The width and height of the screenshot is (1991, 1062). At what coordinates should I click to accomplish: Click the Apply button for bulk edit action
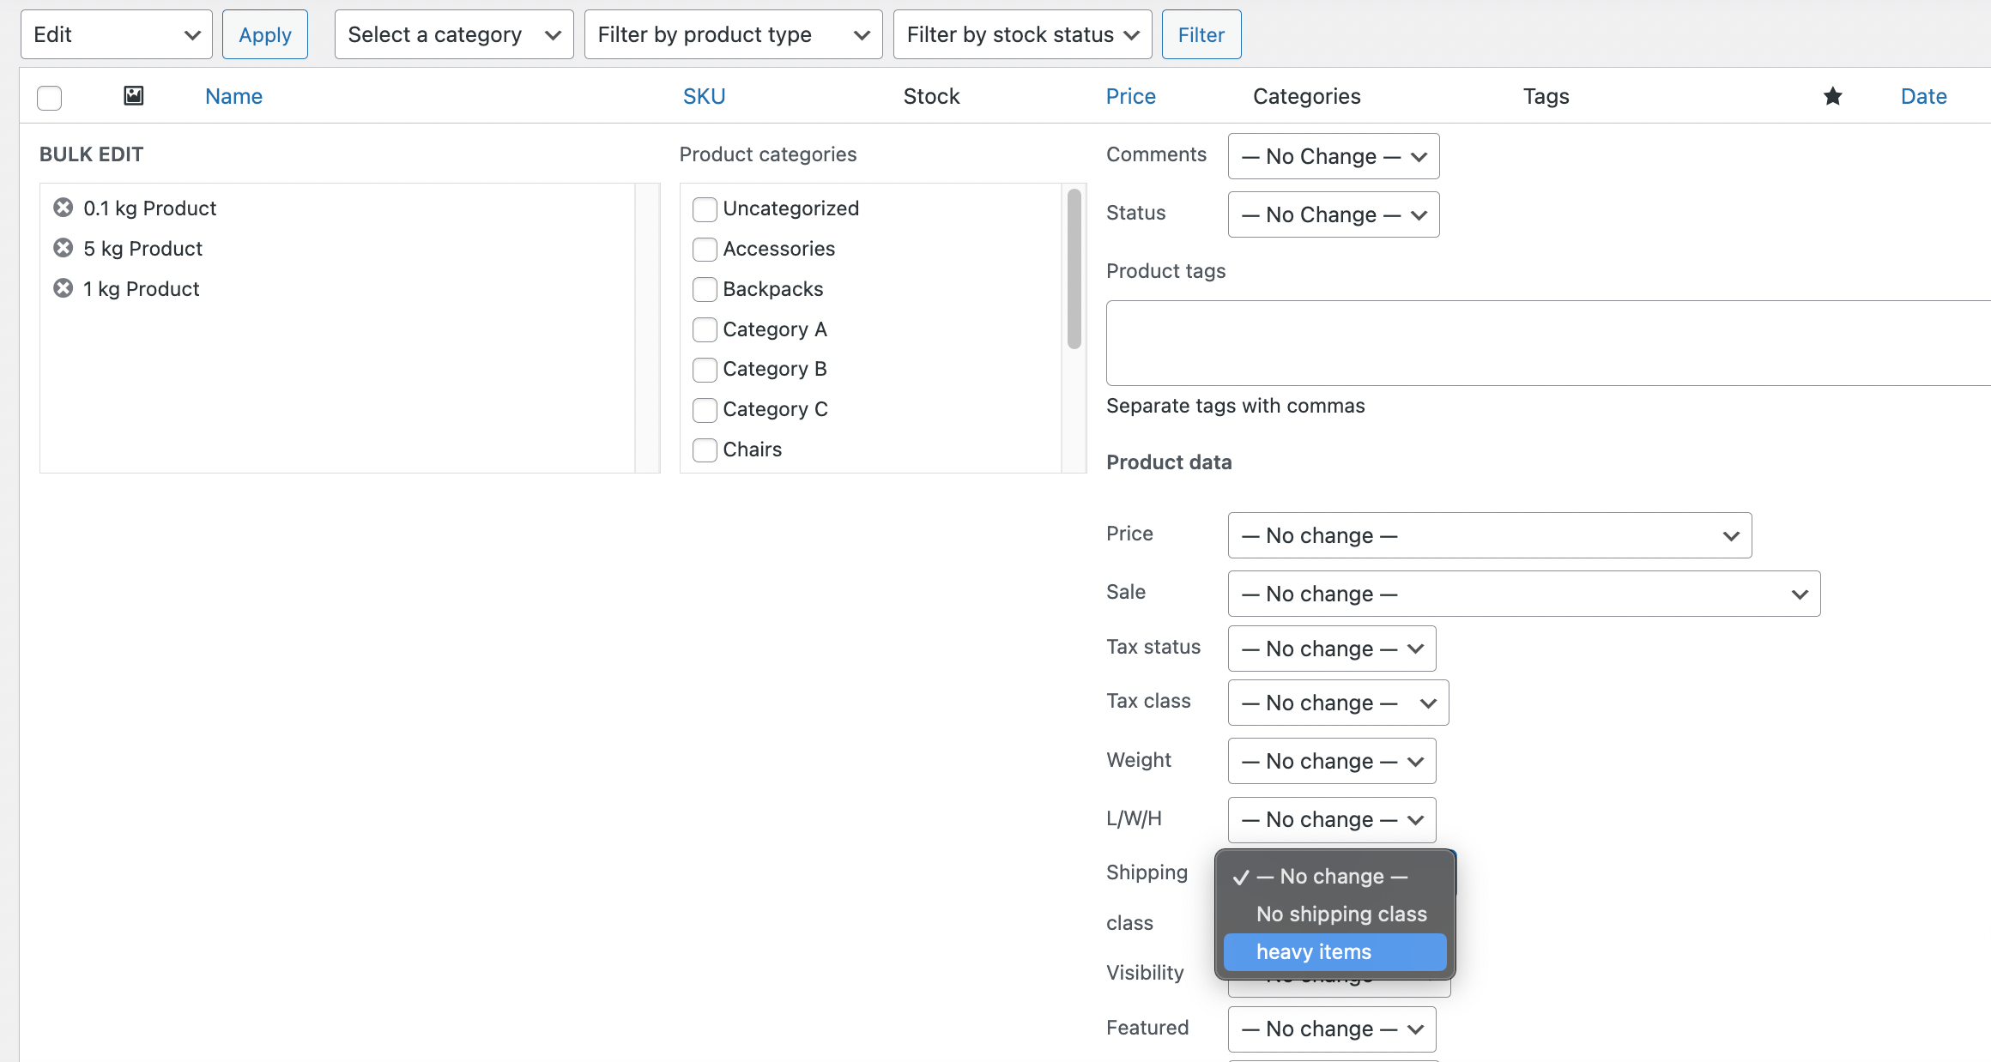click(262, 34)
